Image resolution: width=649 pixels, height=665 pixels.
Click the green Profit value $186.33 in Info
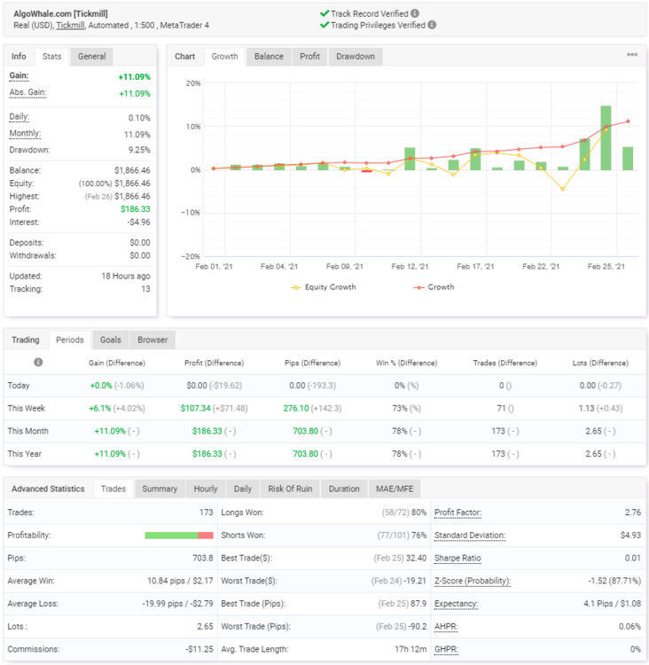pos(136,209)
